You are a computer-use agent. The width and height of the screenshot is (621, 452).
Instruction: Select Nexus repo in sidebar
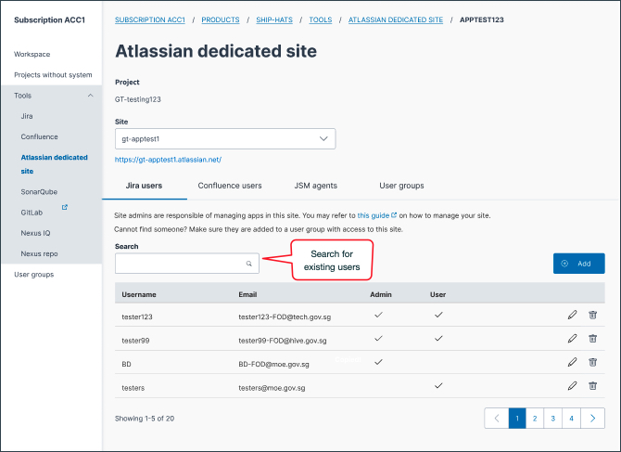(x=39, y=253)
